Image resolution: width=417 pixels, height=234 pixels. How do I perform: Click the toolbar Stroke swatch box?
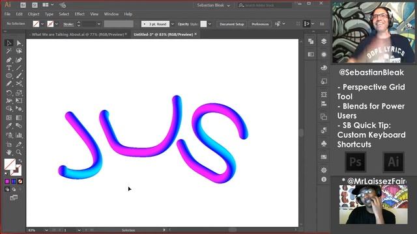click(x=16, y=170)
